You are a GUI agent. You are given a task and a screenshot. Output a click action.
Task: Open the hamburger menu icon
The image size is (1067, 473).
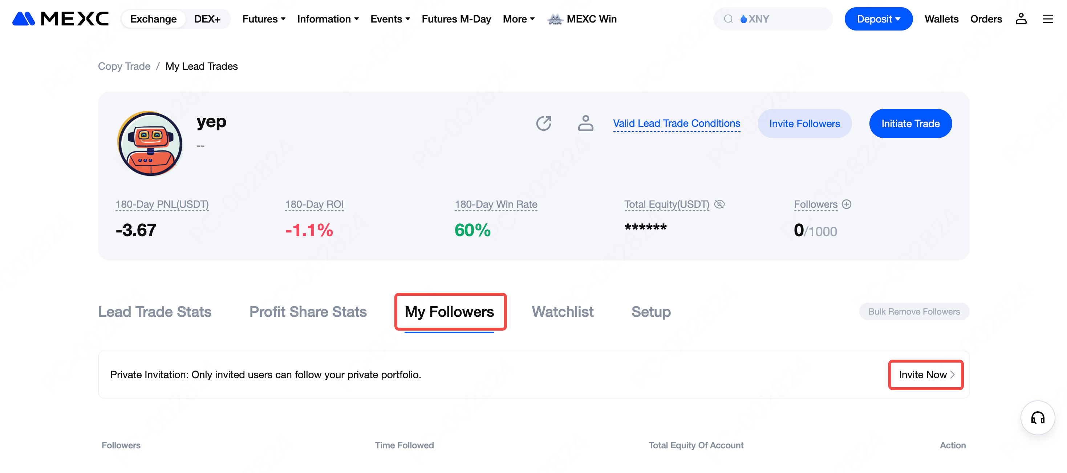coord(1047,19)
